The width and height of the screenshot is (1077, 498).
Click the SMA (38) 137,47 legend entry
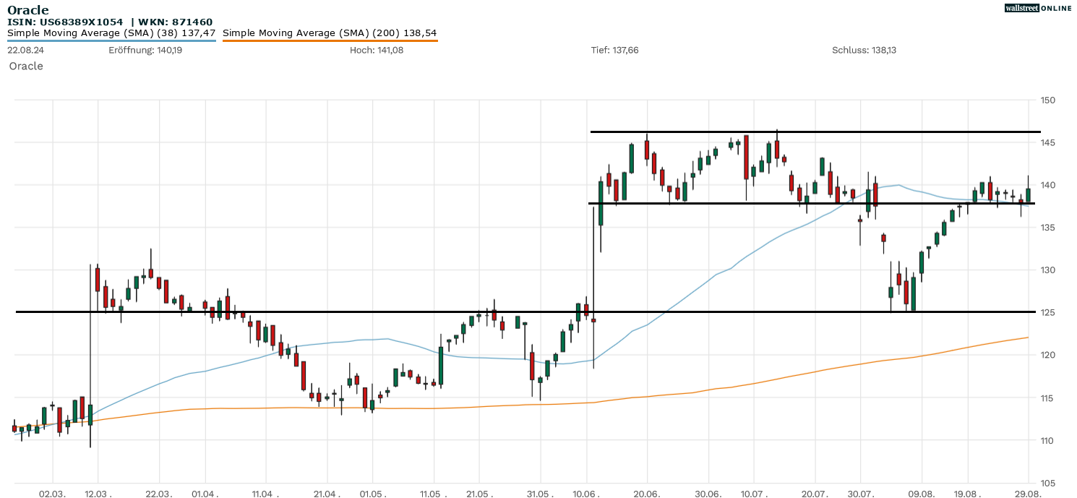pyautogui.click(x=111, y=33)
